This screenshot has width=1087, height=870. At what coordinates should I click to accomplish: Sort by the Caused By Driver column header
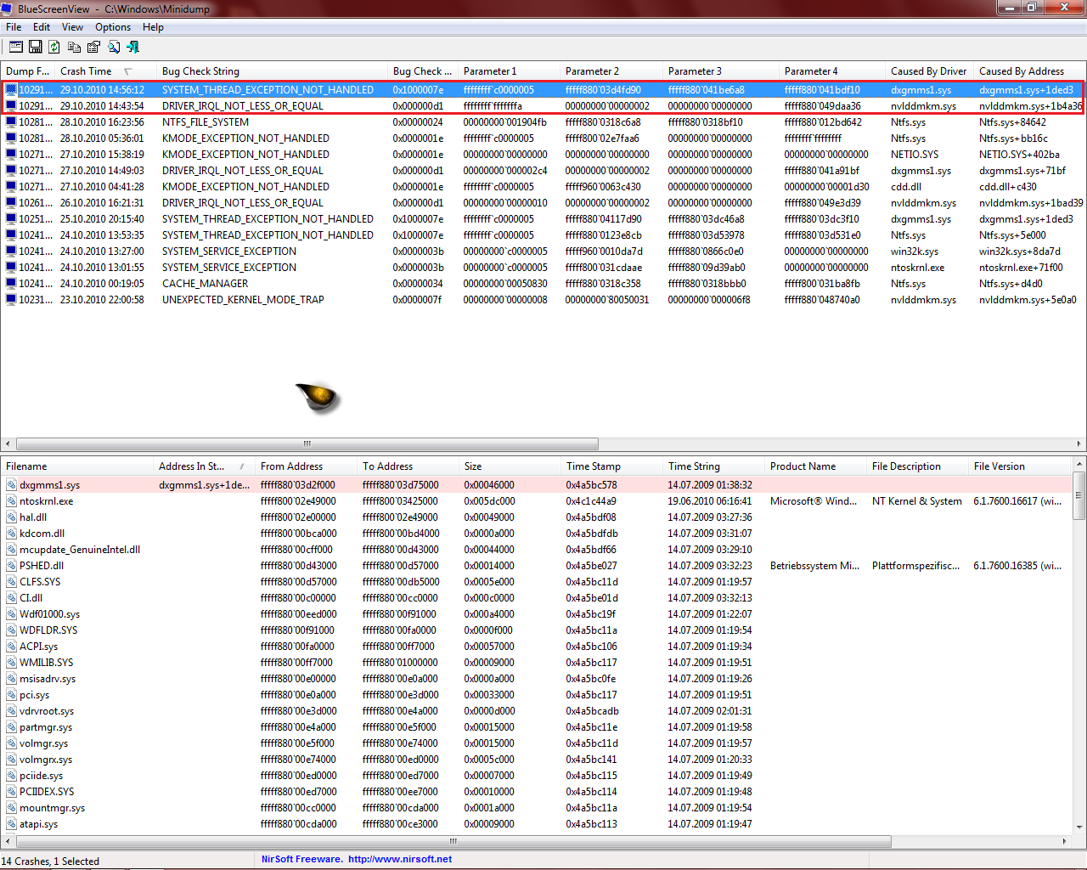[929, 71]
